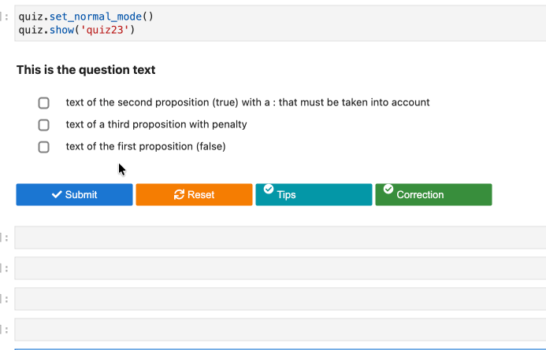Check the first proposition (false) checkbox

(43, 147)
